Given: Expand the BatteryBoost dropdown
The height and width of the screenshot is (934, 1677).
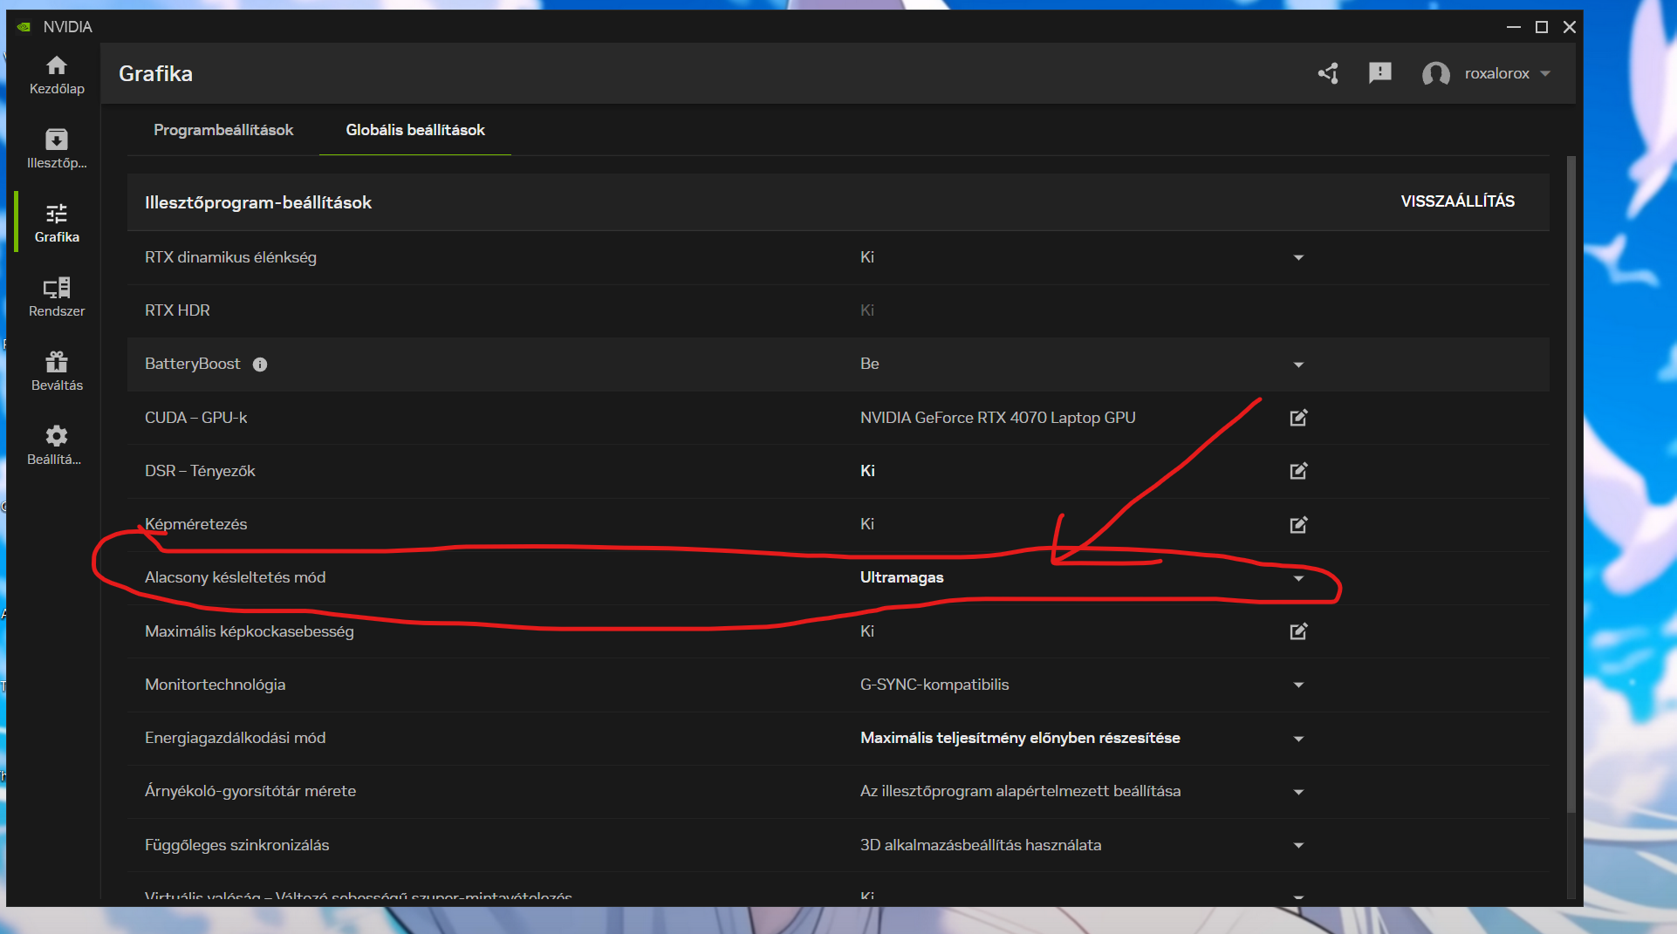Looking at the screenshot, I should click(1298, 365).
